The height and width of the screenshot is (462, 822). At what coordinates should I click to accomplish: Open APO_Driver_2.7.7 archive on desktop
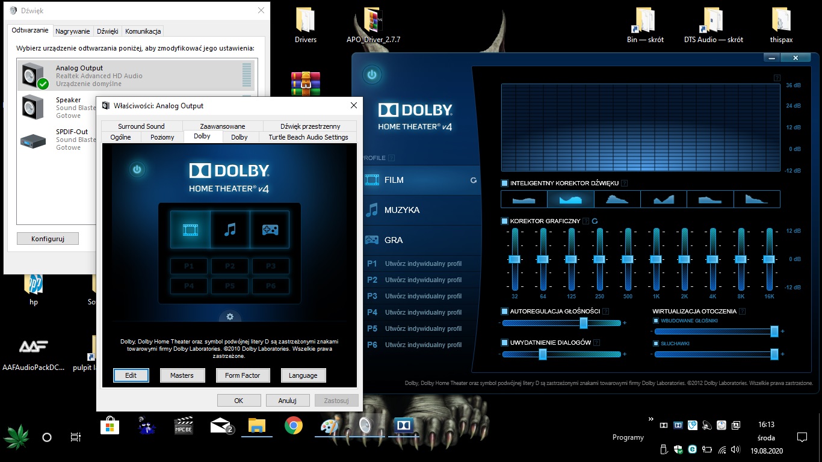point(373,25)
